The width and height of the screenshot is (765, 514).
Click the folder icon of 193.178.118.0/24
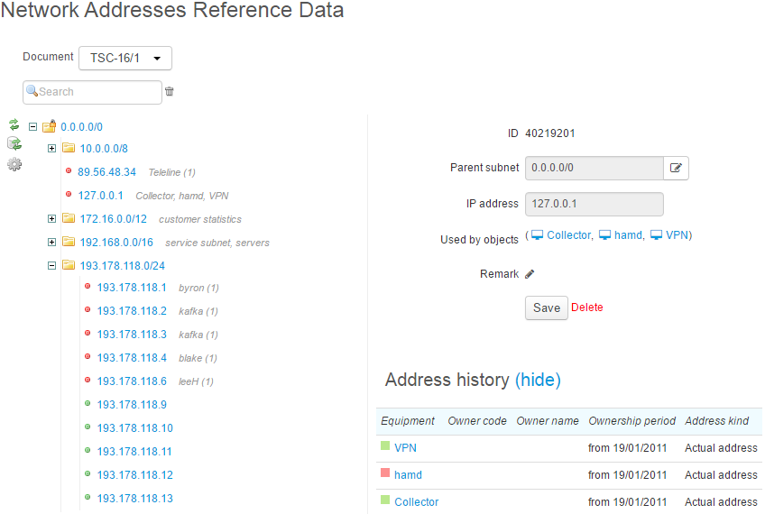(x=69, y=265)
